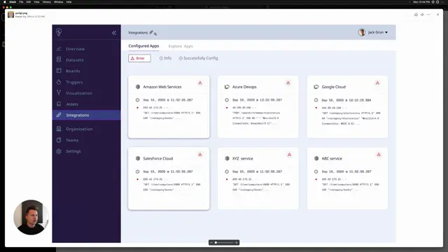The image size is (448, 252).
Task: Open Organization in the sidebar
Action: click(79, 129)
